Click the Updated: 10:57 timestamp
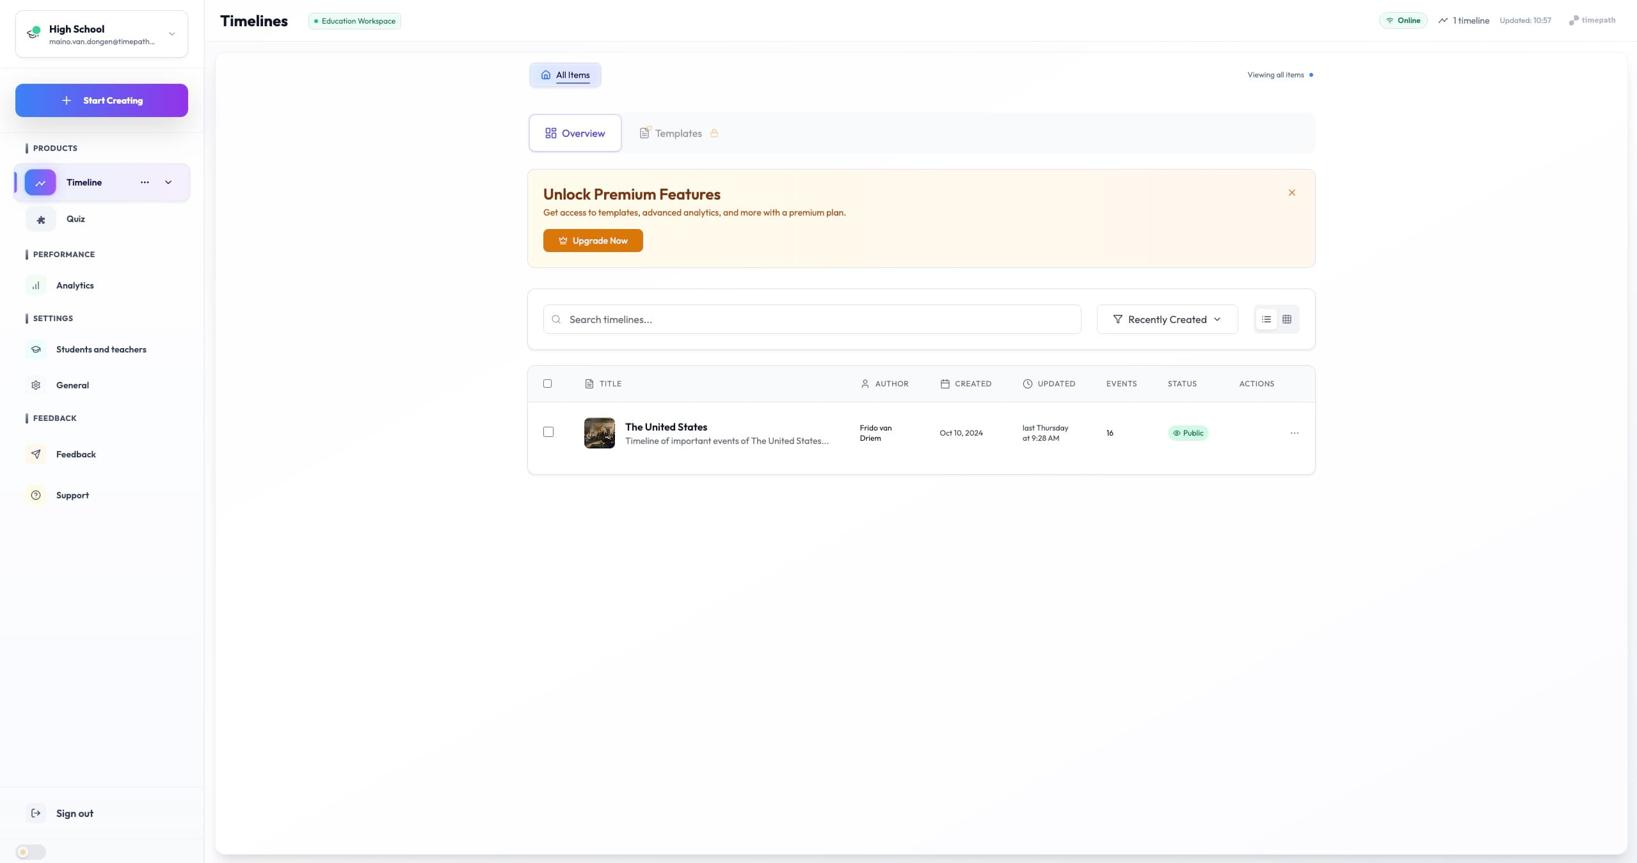 click(1525, 20)
